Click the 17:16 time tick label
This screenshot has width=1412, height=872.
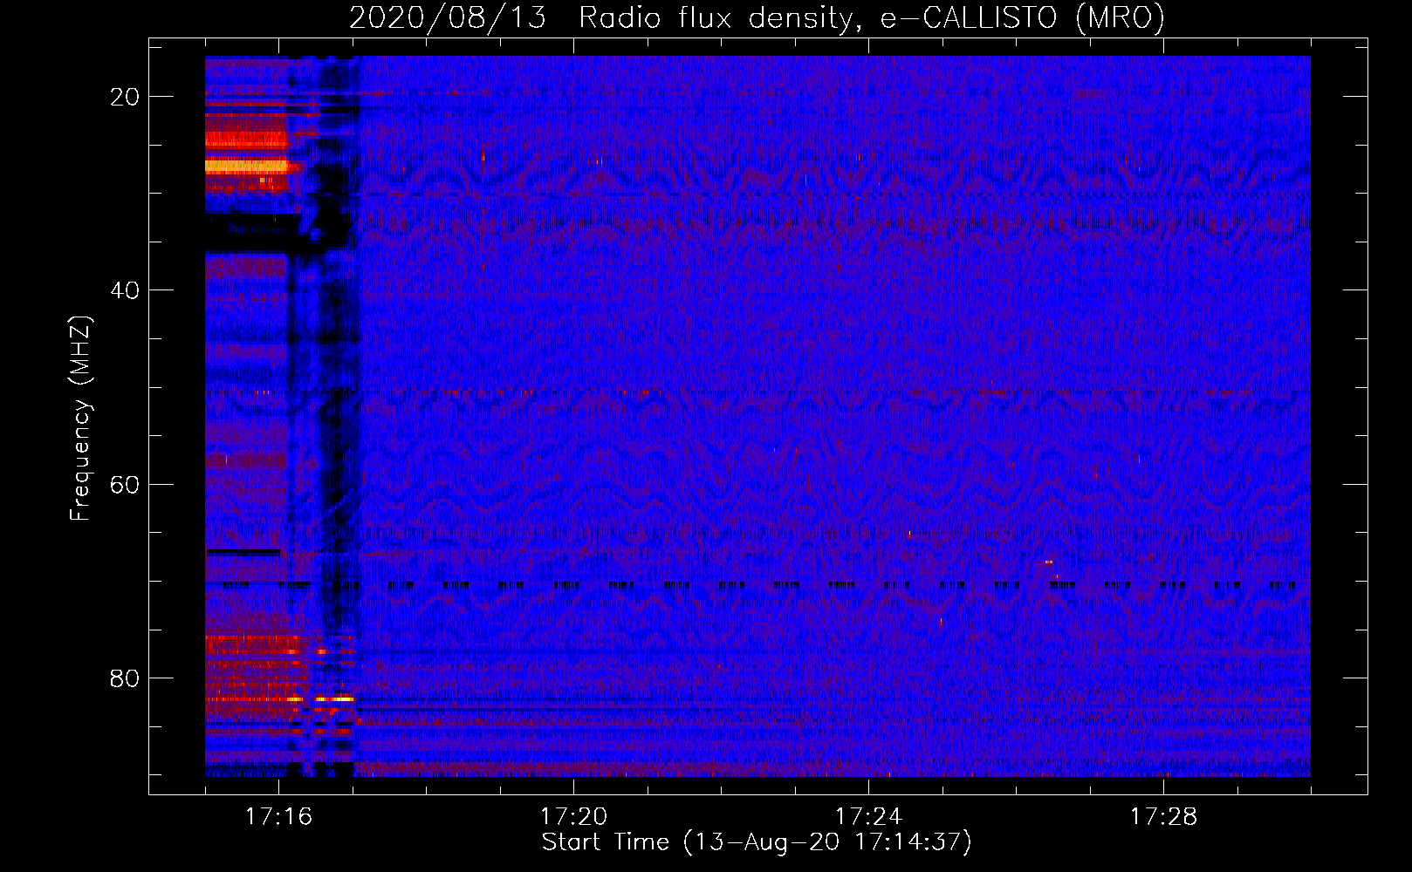coord(278,816)
